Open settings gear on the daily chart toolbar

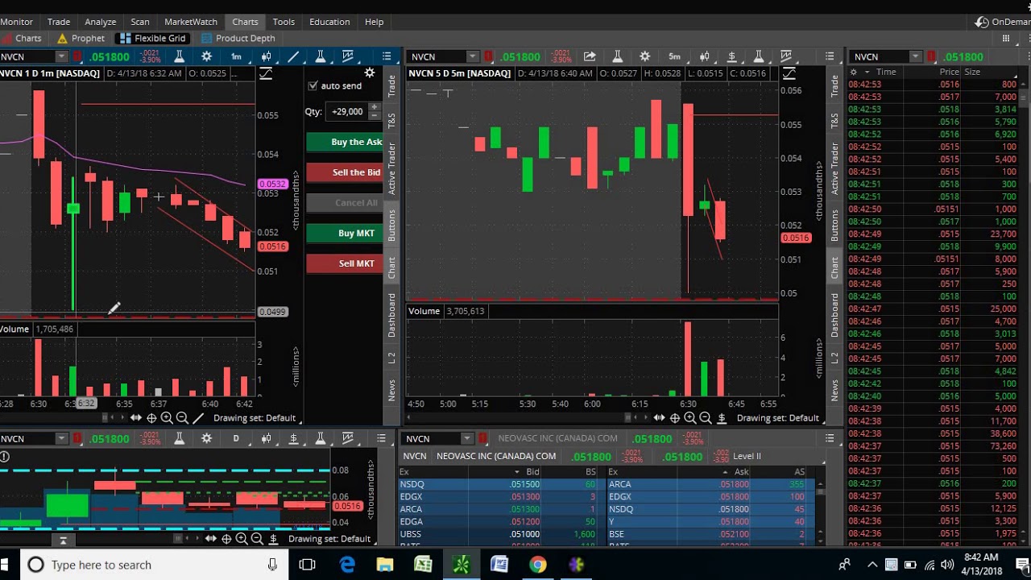click(207, 438)
